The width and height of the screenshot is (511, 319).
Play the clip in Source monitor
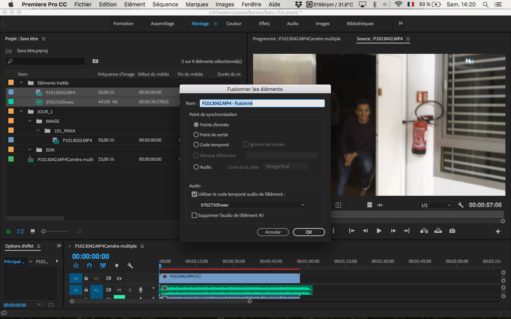pyautogui.click(x=379, y=231)
